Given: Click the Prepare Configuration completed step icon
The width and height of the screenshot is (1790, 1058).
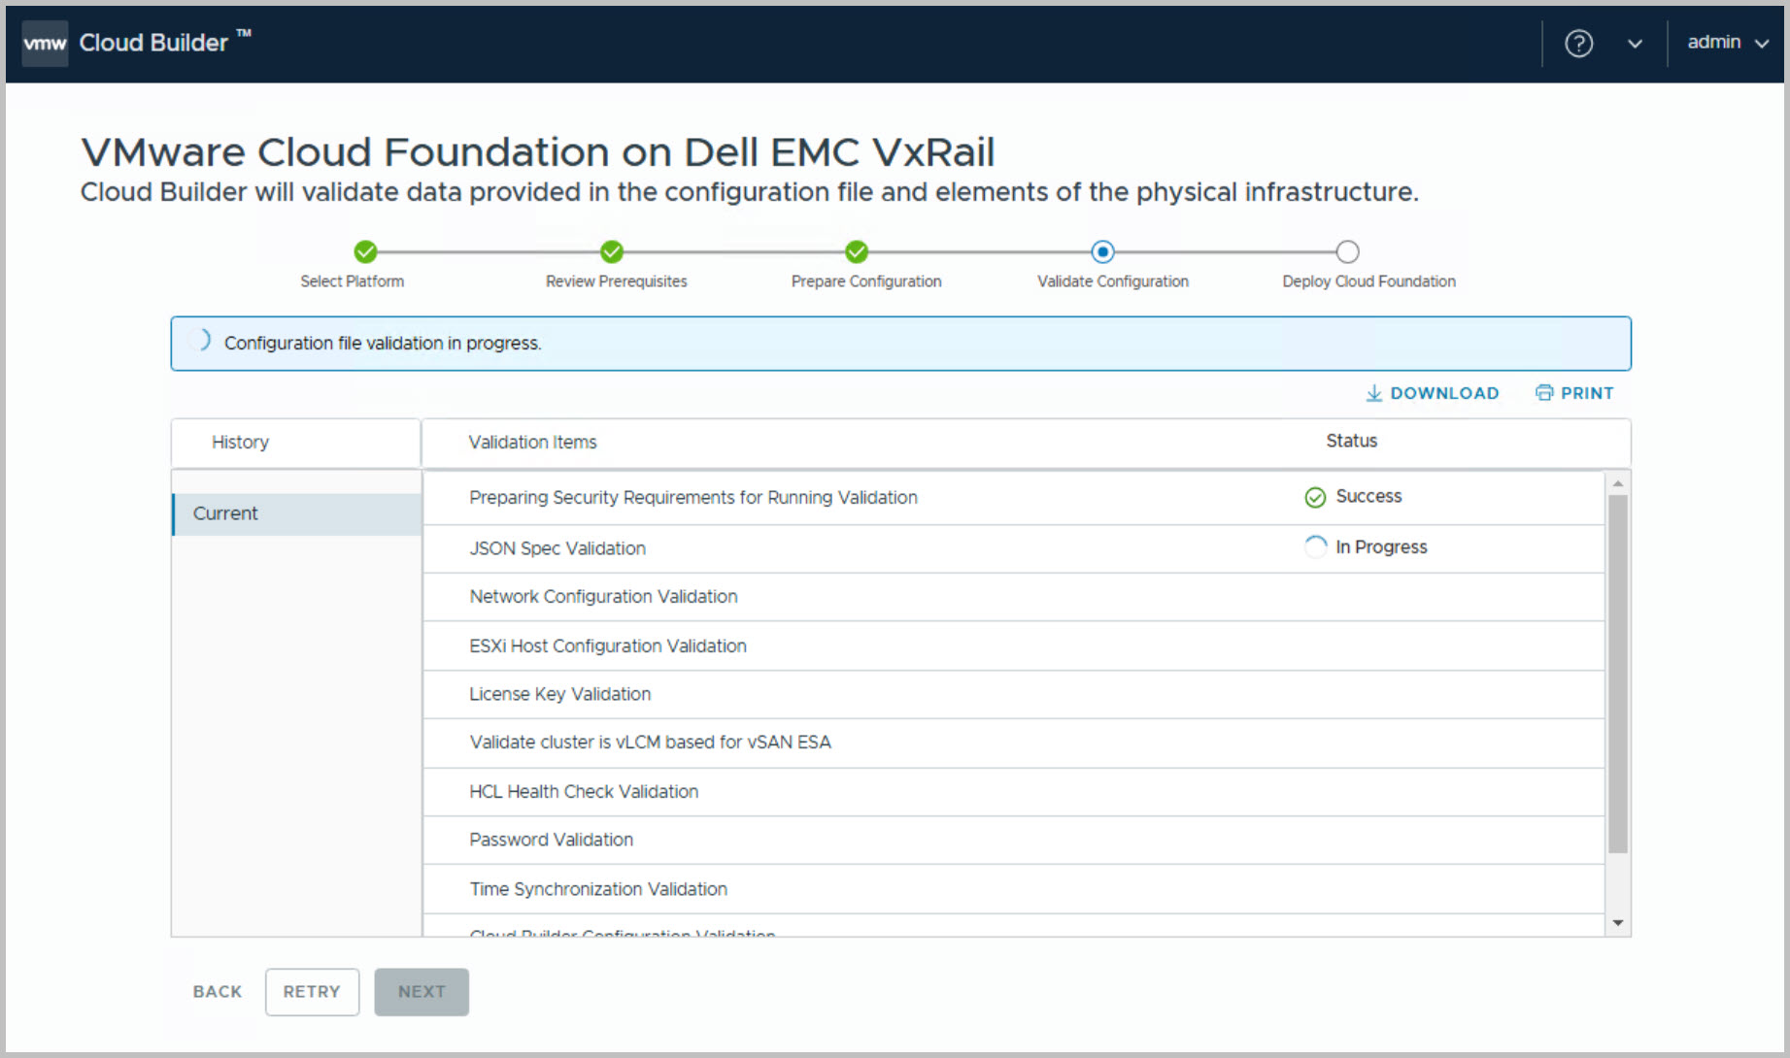Looking at the screenshot, I should click(x=856, y=252).
